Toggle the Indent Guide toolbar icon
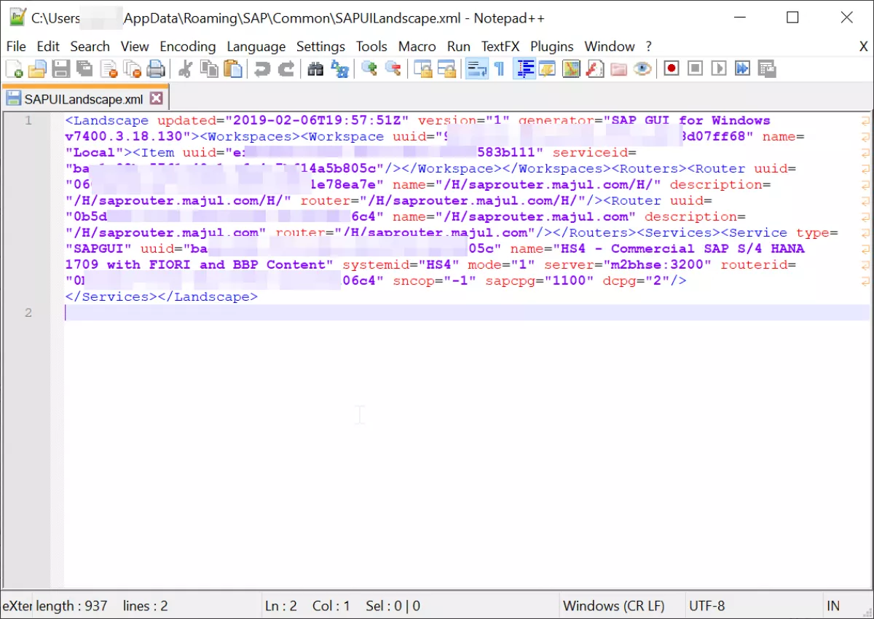This screenshot has width=874, height=619. [524, 69]
